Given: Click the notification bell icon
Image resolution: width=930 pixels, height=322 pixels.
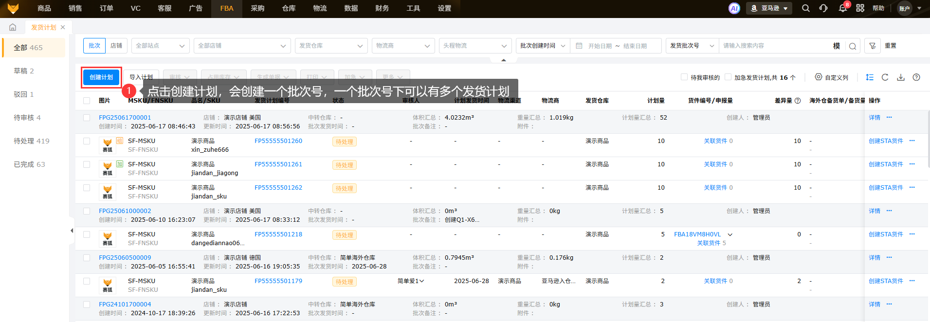Looking at the screenshot, I should 842,8.
